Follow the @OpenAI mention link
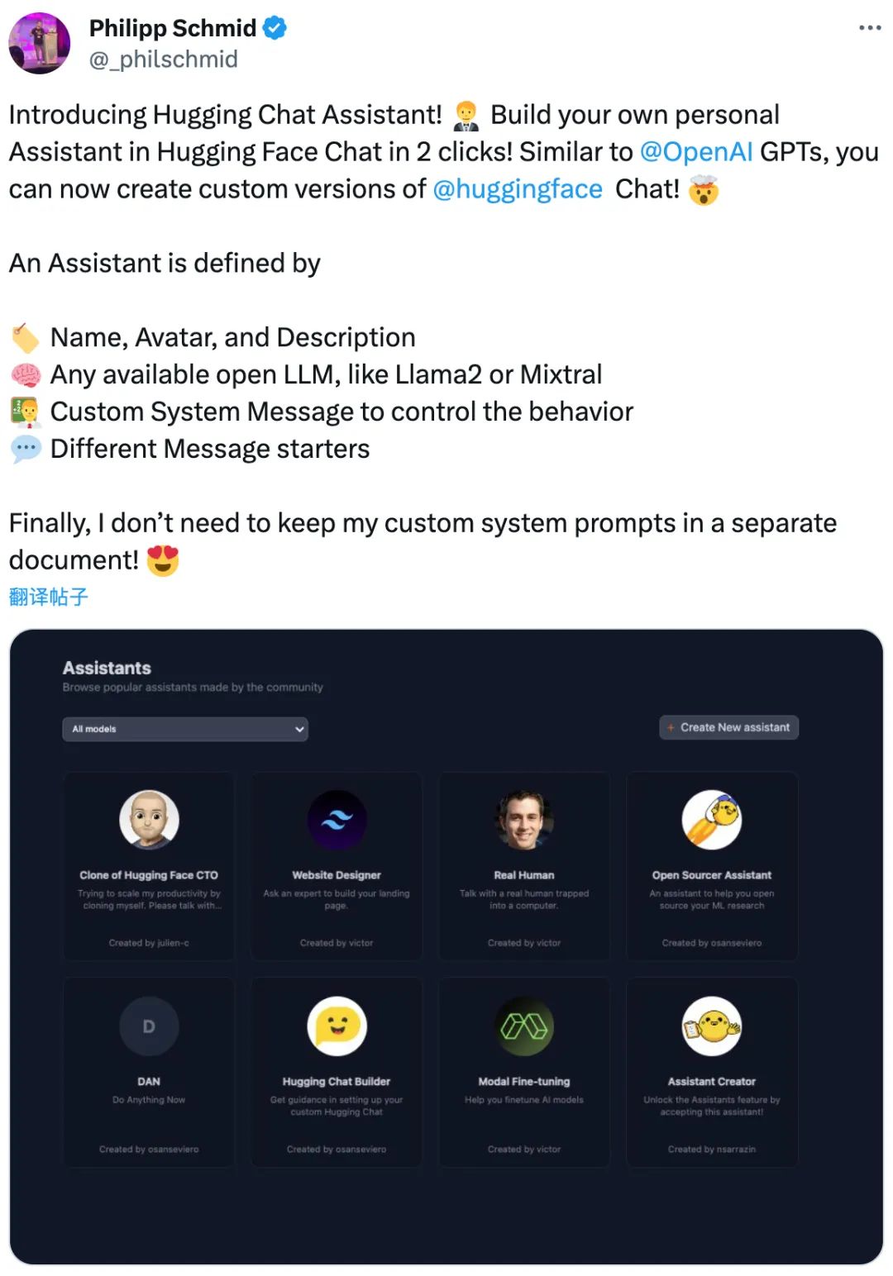893x1276 pixels. point(696,152)
